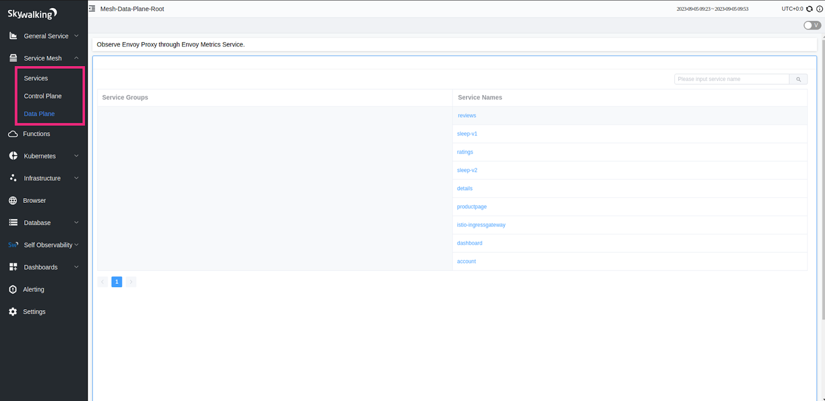The height and width of the screenshot is (401, 825).
Task: Collapse the Service Mesh menu chevron
Action: [76, 58]
